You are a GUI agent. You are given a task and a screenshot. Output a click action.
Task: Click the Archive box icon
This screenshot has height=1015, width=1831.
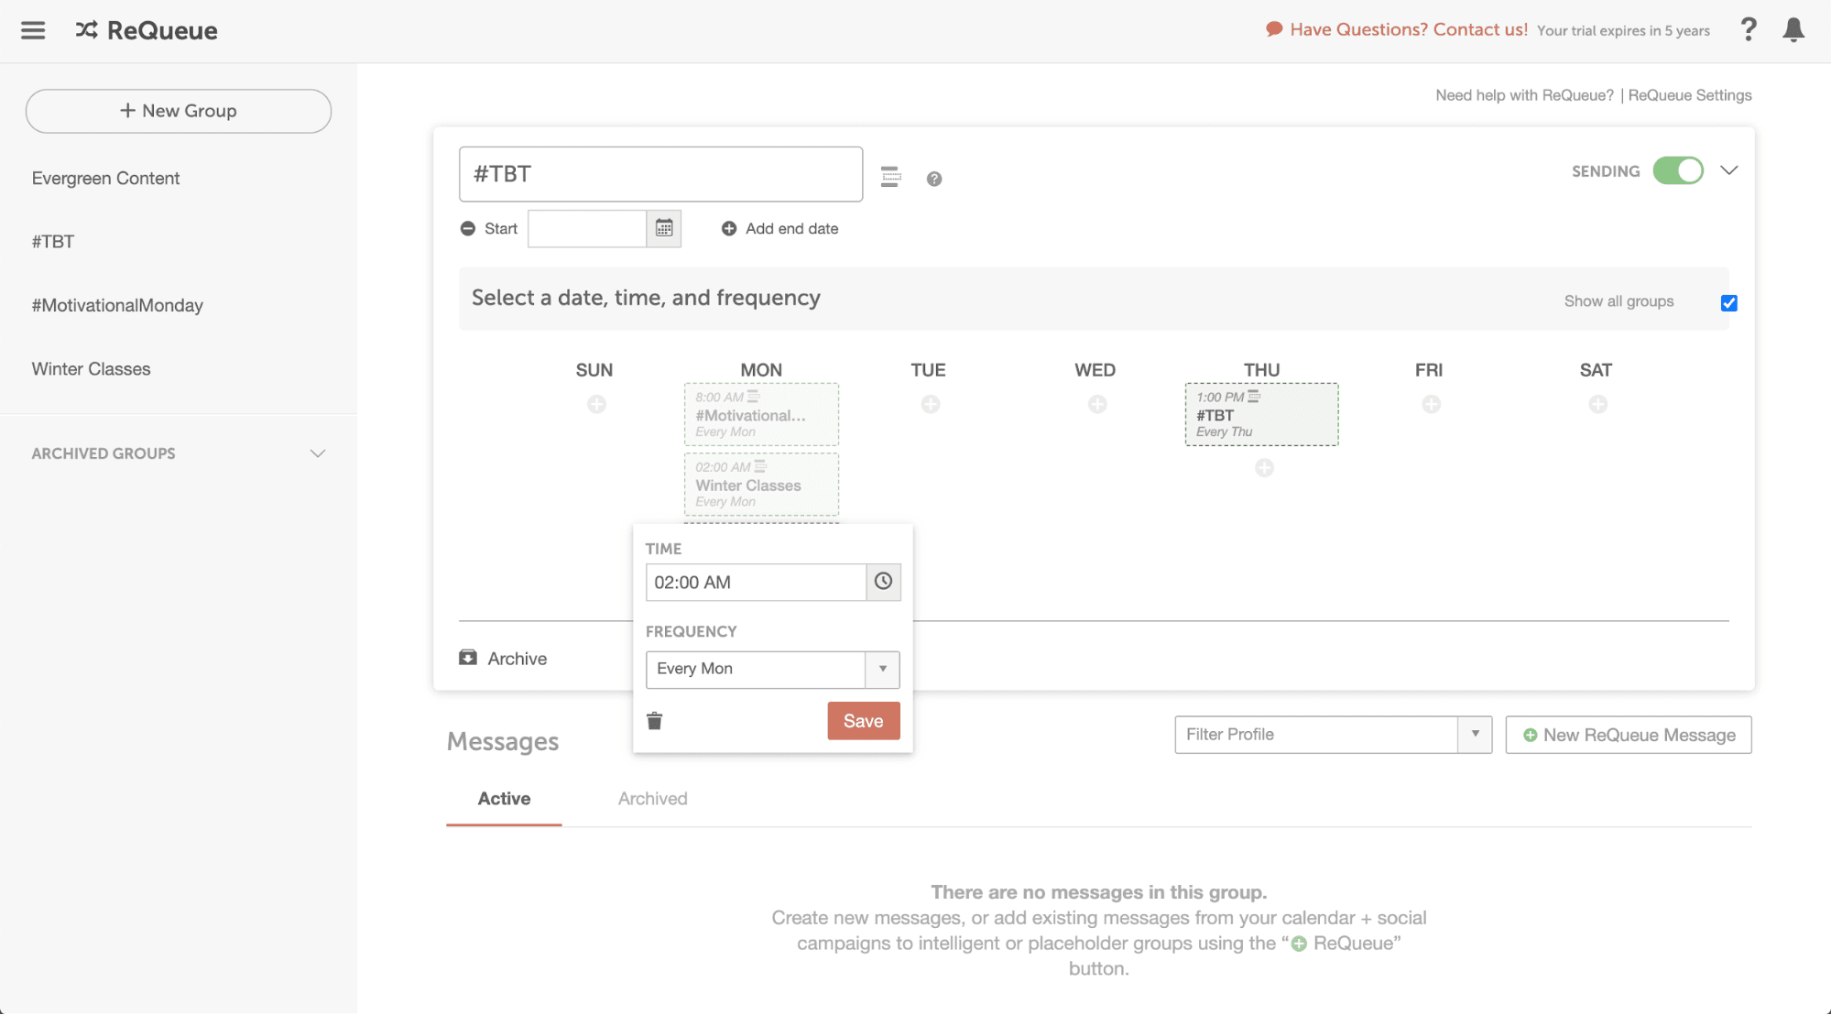(x=468, y=658)
